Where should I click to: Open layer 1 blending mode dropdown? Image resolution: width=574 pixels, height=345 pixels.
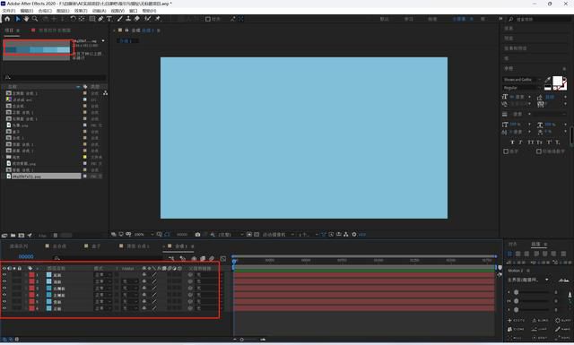(x=103, y=275)
